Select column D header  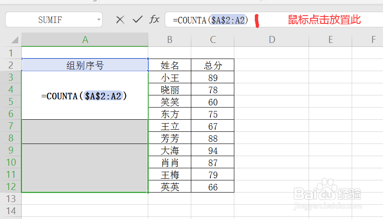pos(272,40)
